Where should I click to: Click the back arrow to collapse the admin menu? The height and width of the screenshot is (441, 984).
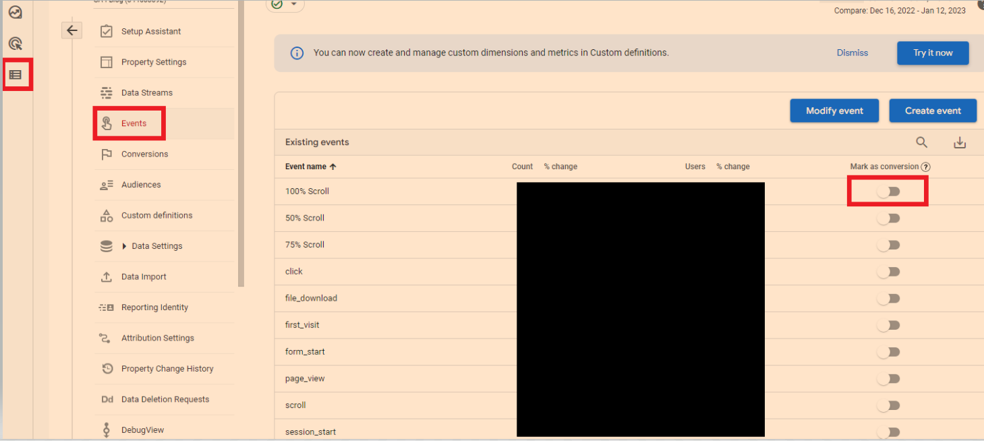pos(72,30)
